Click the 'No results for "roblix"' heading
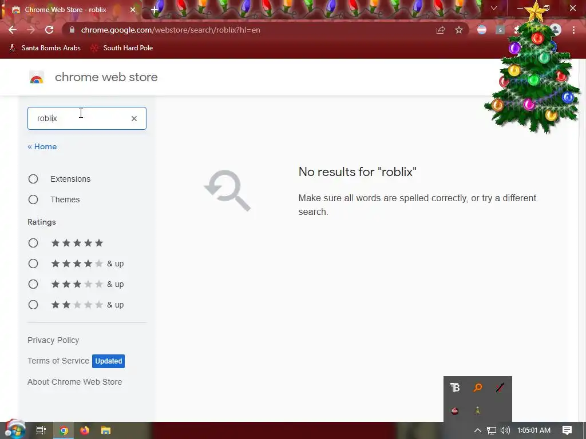 coord(357,171)
